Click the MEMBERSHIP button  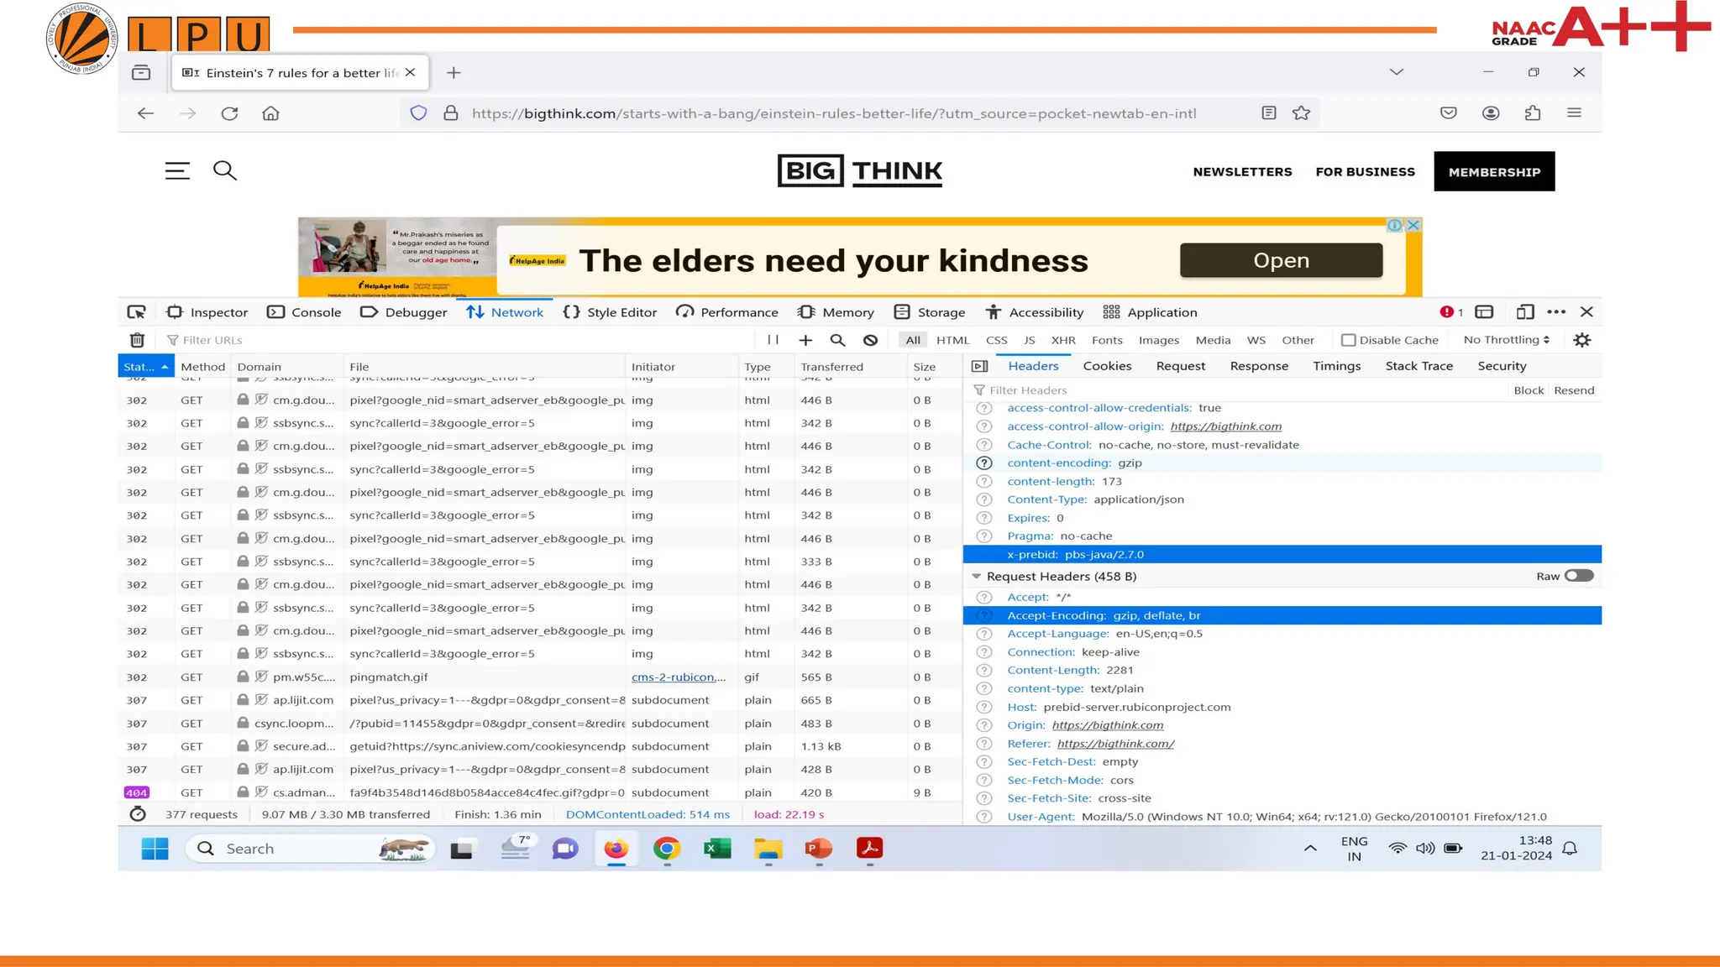(1493, 171)
